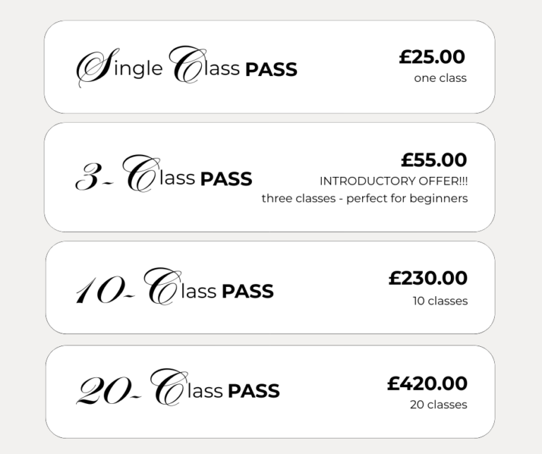This screenshot has width=542, height=454.
Task: Click the £420.00 price
Action: point(427,384)
